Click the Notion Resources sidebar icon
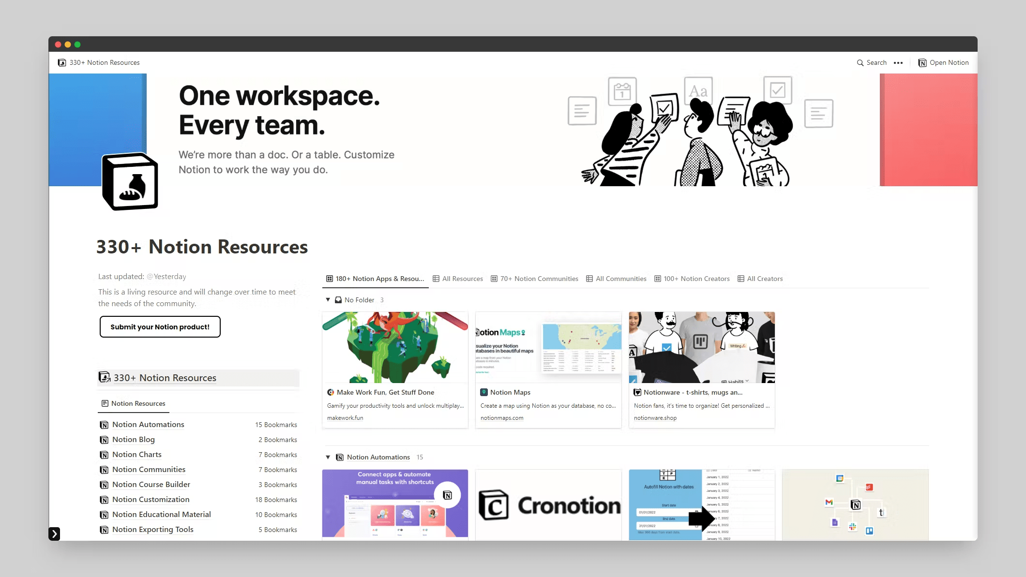The height and width of the screenshot is (577, 1026). click(104, 403)
